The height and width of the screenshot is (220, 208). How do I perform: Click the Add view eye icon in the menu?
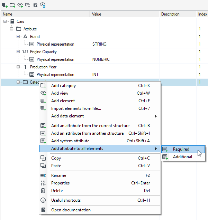click(x=43, y=93)
